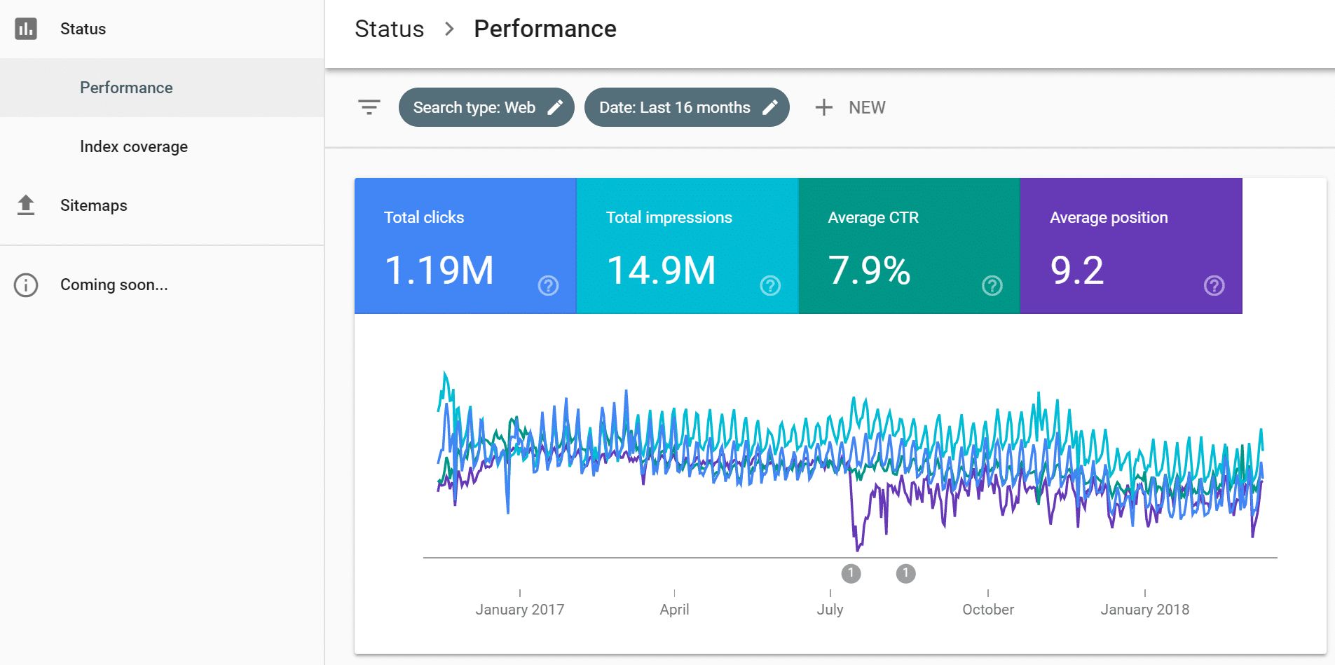Click Status in the breadcrumb trail
Viewport: 1335px width, 665px height.
click(x=390, y=29)
